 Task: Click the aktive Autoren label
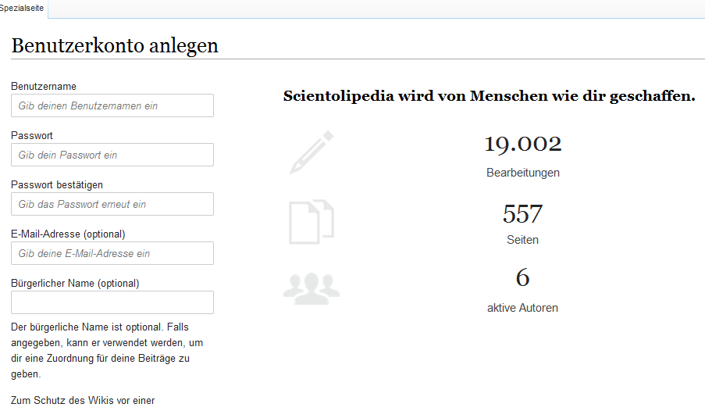(x=522, y=308)
